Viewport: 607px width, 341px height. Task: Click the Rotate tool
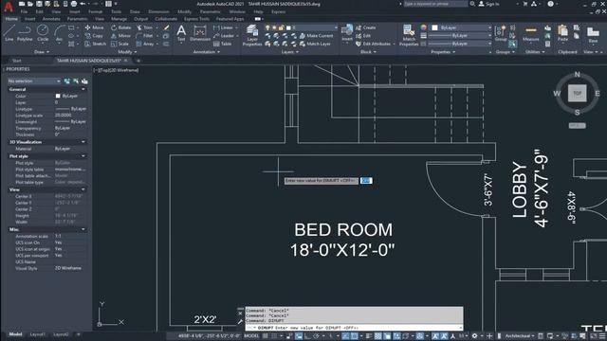(x=121, y=27)
